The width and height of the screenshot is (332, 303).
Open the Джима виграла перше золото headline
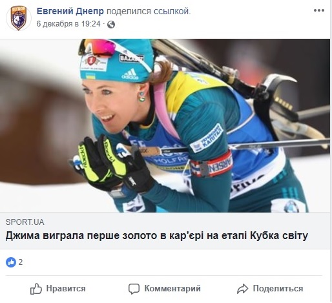(x=157, y=236)
